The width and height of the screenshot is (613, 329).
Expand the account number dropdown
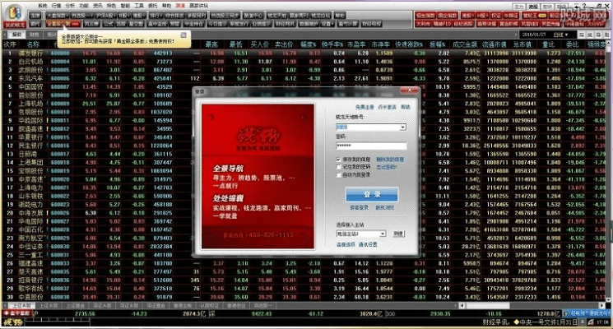(402, 127)
